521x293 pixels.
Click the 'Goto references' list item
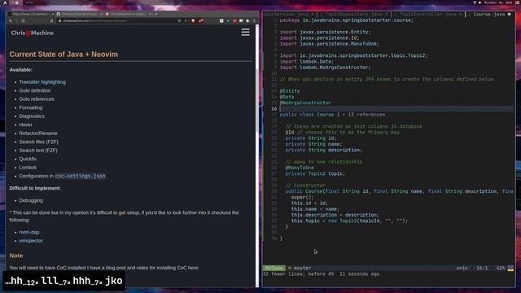pos(37,99)
